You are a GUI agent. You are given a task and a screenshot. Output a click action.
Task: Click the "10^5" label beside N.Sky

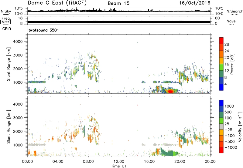pos(19,8)
